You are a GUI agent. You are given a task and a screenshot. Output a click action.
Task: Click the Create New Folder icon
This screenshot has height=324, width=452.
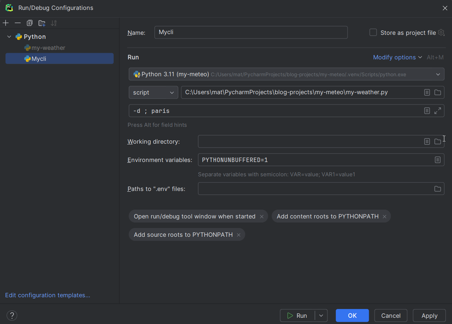(42, 23)
